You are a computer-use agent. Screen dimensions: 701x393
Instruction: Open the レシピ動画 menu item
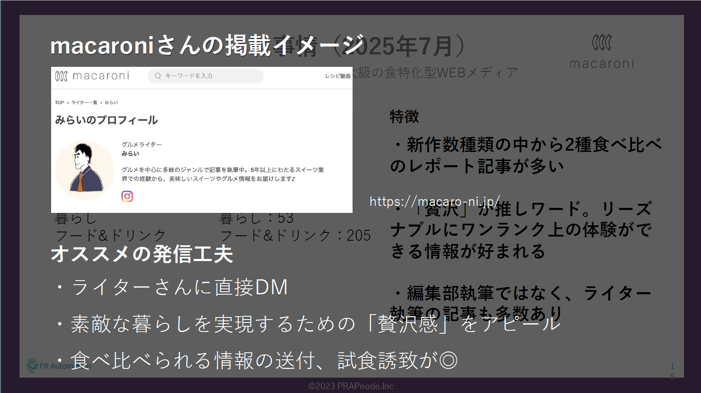338,76
